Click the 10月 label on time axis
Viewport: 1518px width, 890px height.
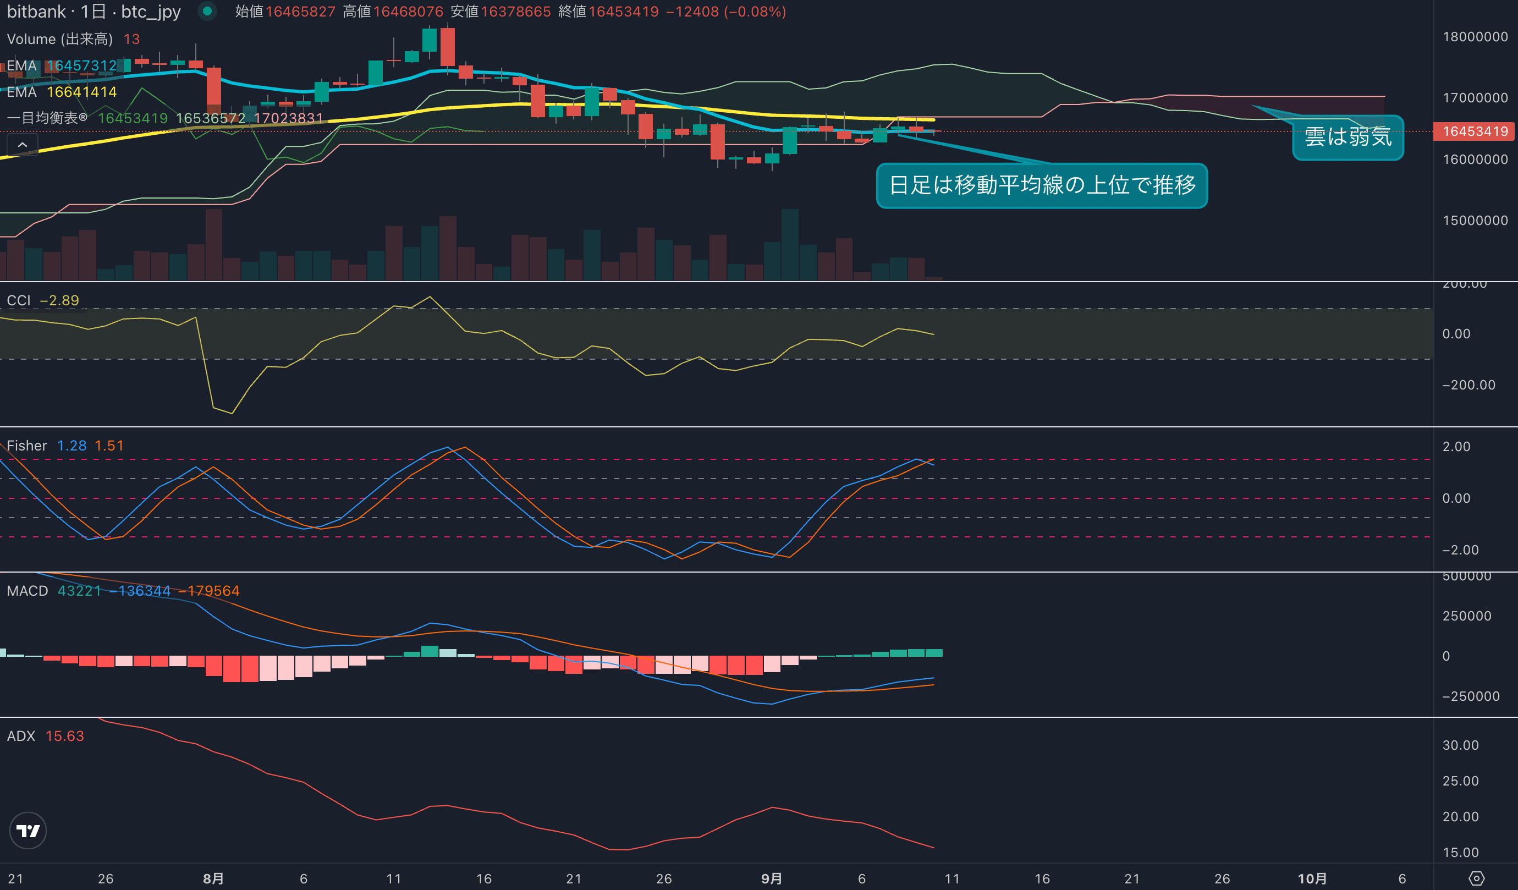(1312, 878)
